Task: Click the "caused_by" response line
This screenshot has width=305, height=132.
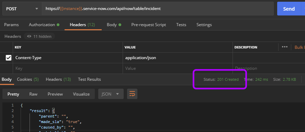Action: point(57,127)
